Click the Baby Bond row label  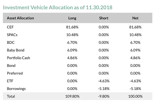tap(16, 50)
